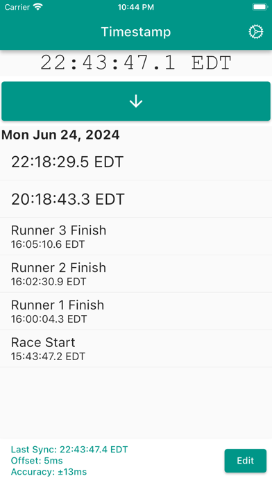Select the Runner 3 Finish entry
272x483 pixels.
tap(136, 236)
